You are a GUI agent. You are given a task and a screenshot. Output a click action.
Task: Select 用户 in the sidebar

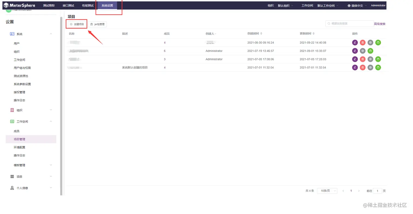click(x=17, y=43)
